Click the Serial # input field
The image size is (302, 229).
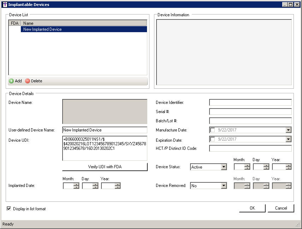click(250, 112)
